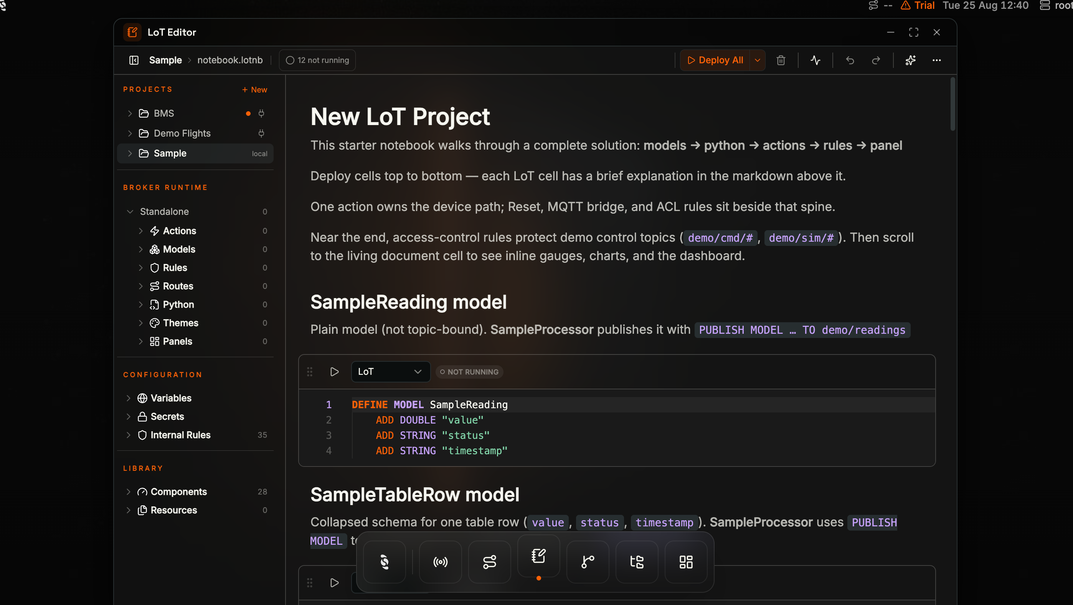Click the LoT Editor app logo icon

(x=132, y=32)
